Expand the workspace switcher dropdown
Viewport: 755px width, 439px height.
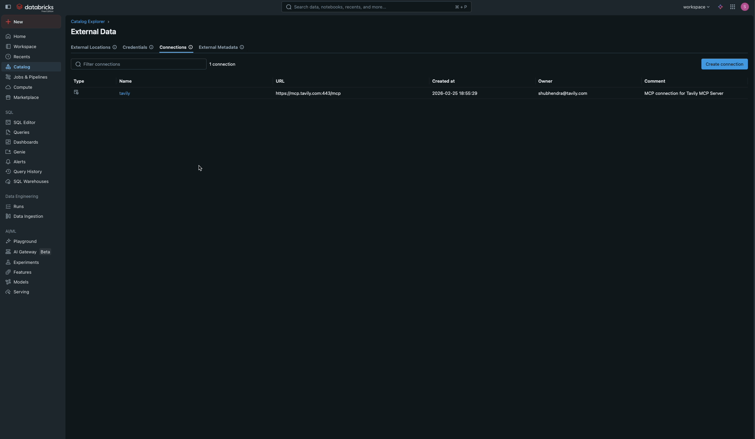696,7
